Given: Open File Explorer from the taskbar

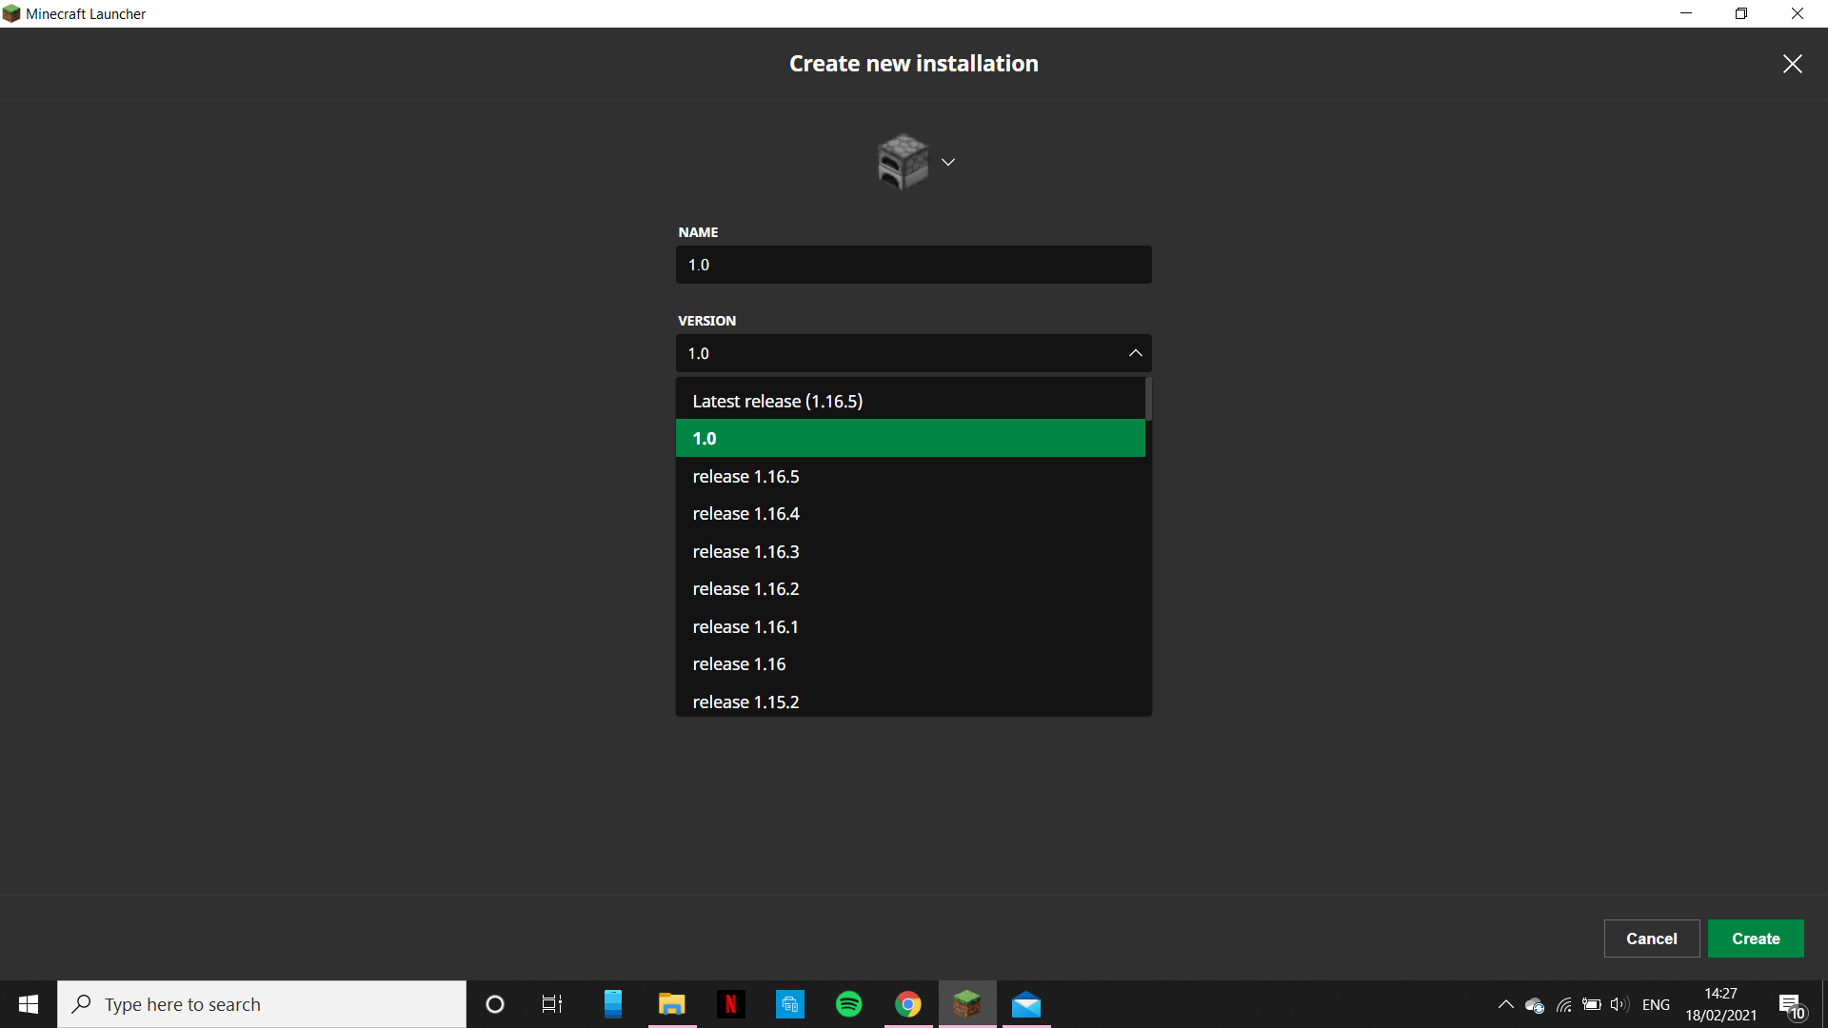Looking at the screenshot, I should point(671,1004).
